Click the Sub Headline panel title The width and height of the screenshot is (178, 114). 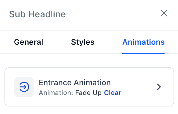click(x=38, y=14)
